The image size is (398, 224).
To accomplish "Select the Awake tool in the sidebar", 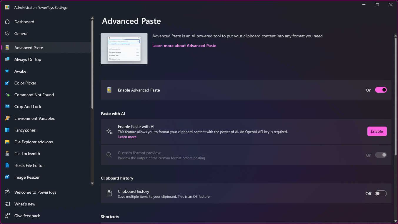I will pos(20,71).
